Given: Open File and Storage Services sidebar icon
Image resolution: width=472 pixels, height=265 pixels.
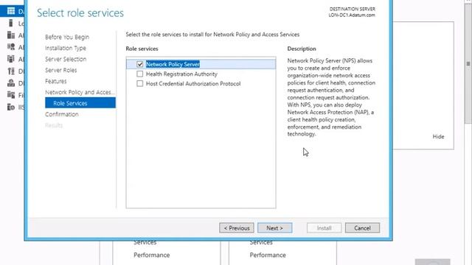Looking at the screenshot, I should click(x=11, y=95).
